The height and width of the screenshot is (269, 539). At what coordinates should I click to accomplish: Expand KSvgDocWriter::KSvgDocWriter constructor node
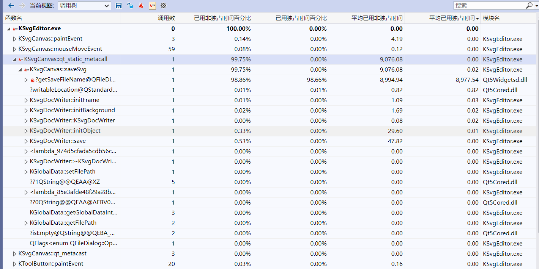click(x=26, y=121)
